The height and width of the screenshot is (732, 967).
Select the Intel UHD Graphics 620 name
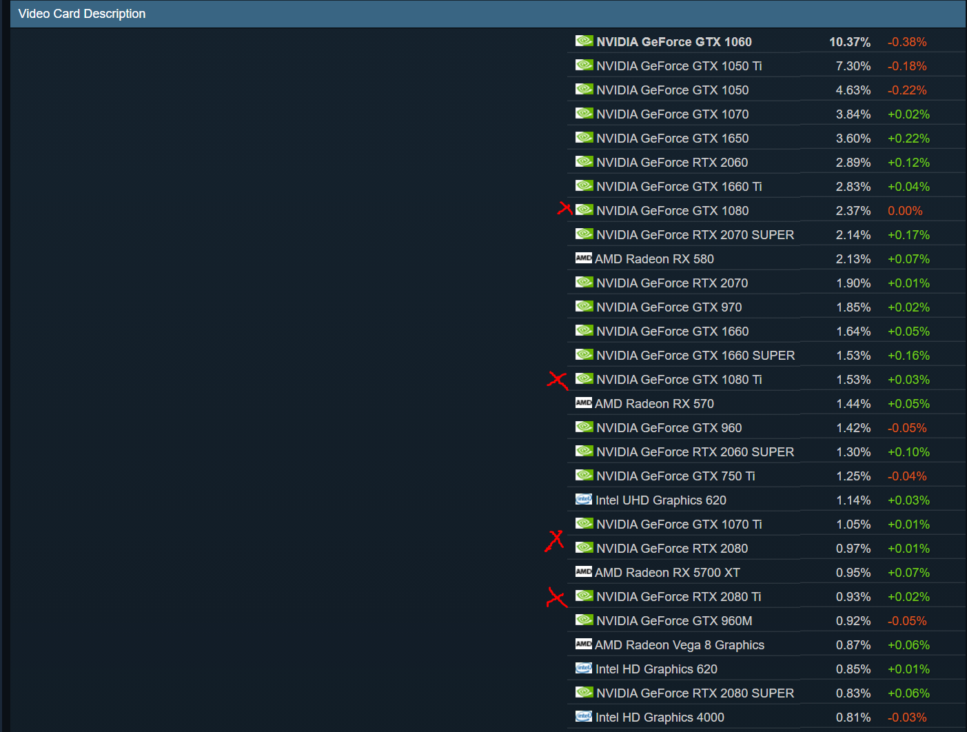(661, 500)
